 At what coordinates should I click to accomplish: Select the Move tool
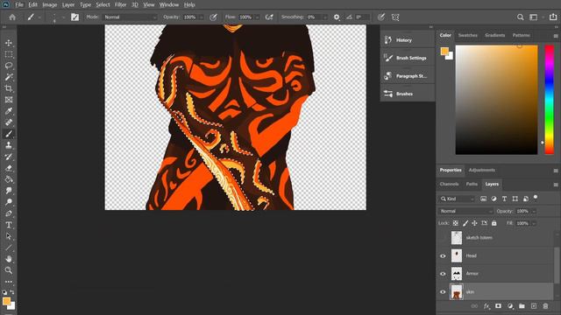tap(9, 43)
